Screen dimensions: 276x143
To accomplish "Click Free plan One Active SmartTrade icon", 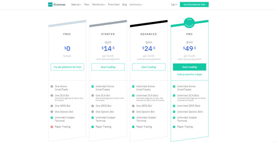I will coord(52,87).
